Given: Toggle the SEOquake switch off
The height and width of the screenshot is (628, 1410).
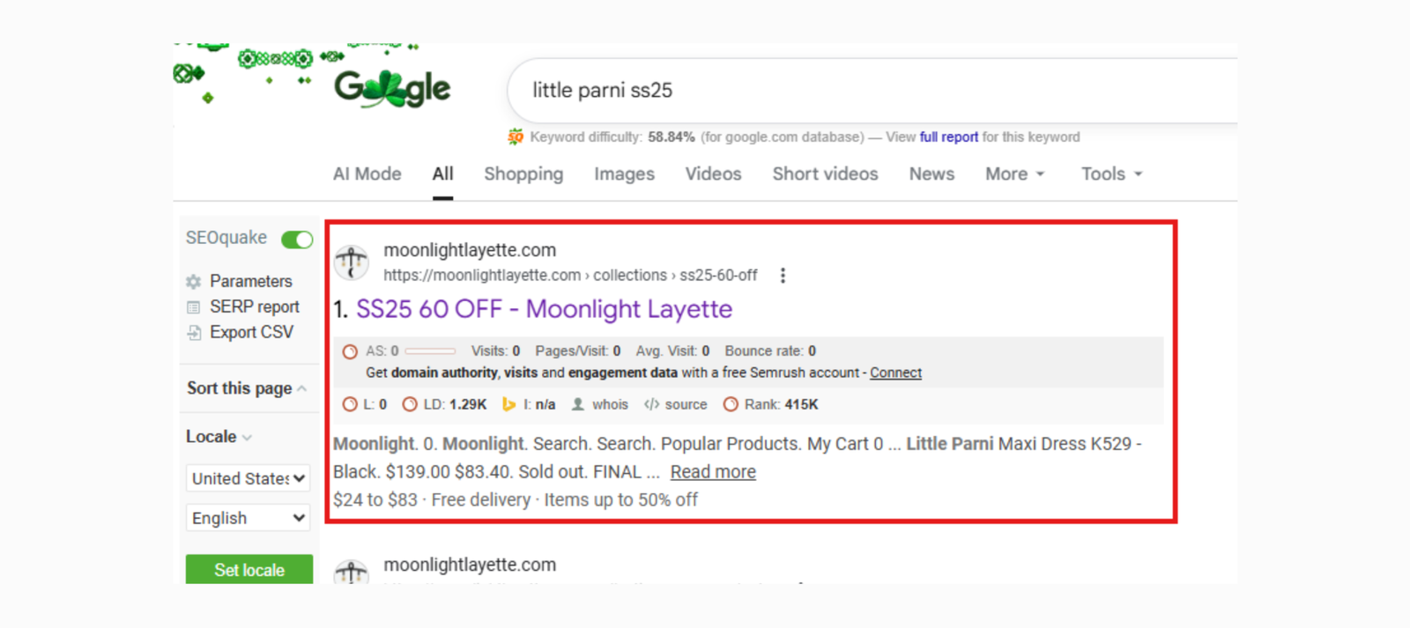Looking at the screenshot, I should 297,240.
